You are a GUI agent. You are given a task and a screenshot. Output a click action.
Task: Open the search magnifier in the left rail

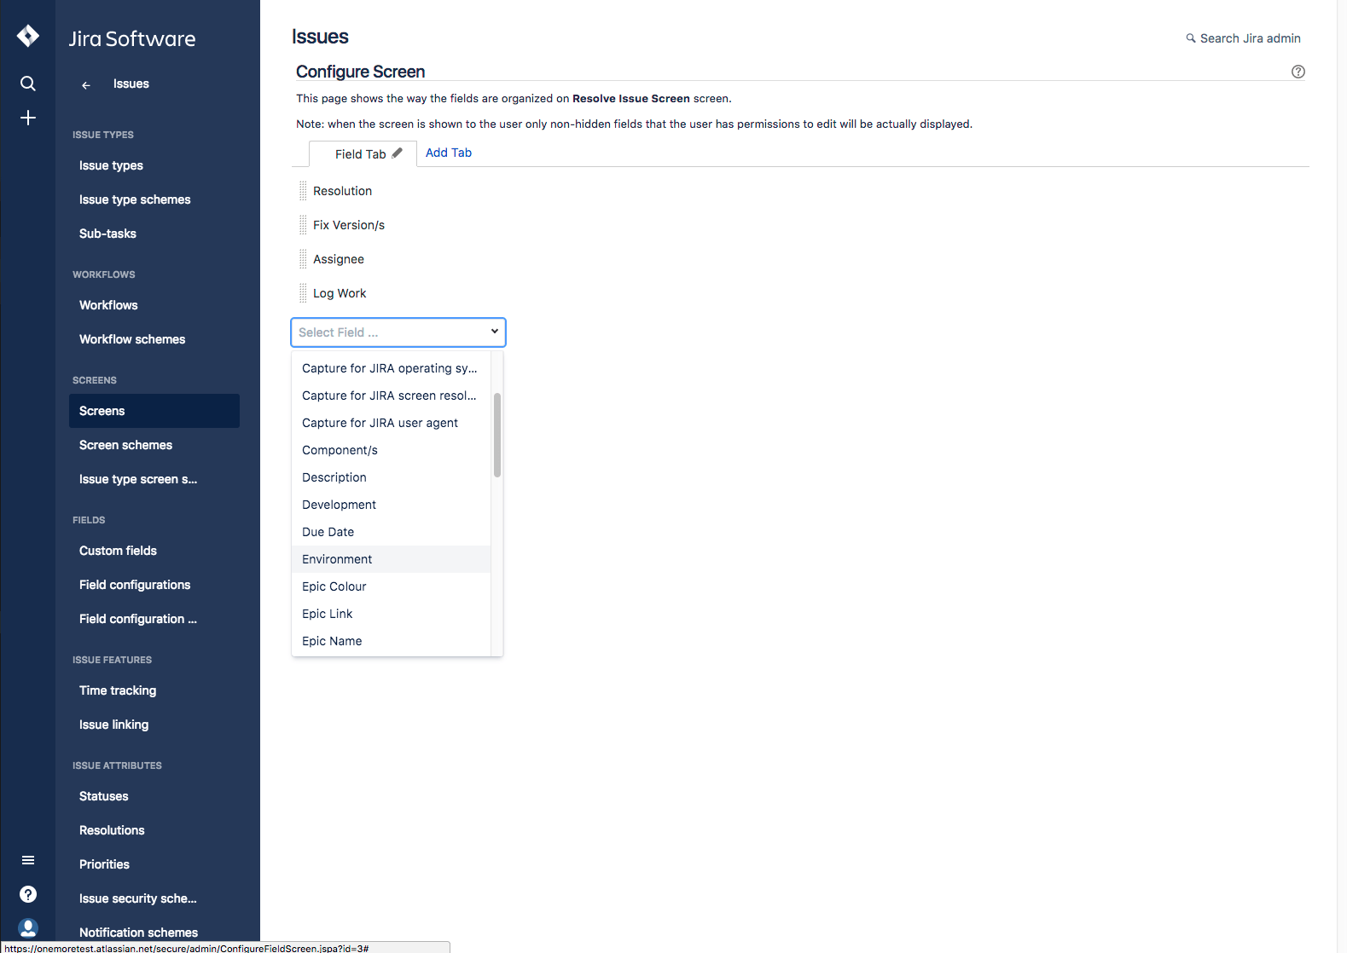28,84
